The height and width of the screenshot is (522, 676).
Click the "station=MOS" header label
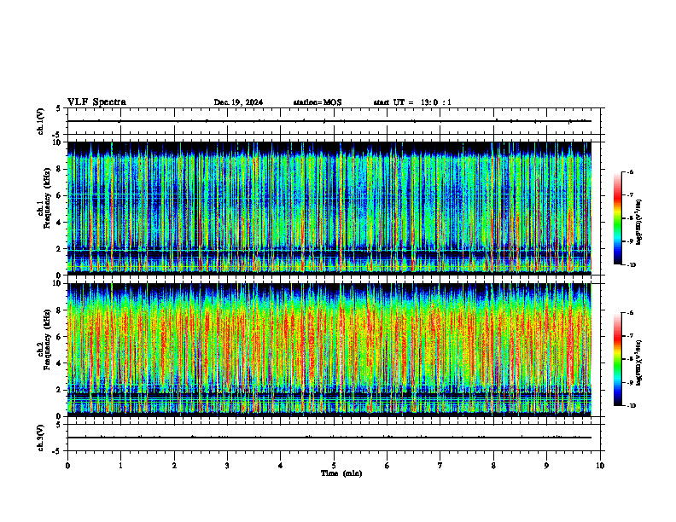pyautogui.click(x=318, y=102)
